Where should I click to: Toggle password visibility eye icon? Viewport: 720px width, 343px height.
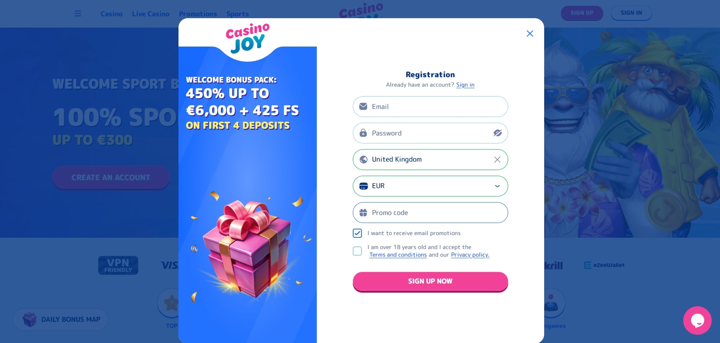497,133
